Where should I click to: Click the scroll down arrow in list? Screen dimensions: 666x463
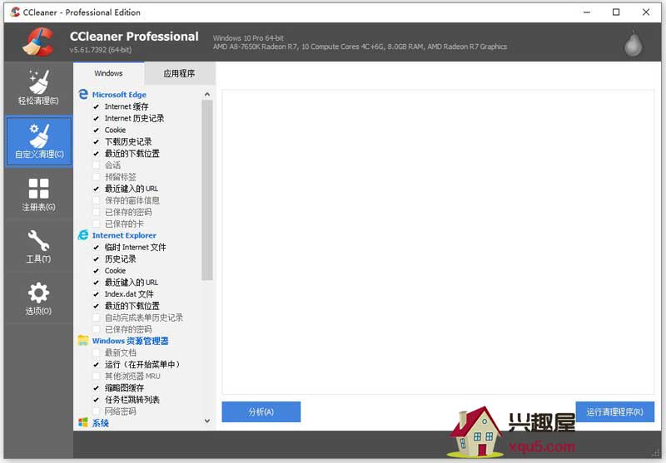click(x=207, y=421)
